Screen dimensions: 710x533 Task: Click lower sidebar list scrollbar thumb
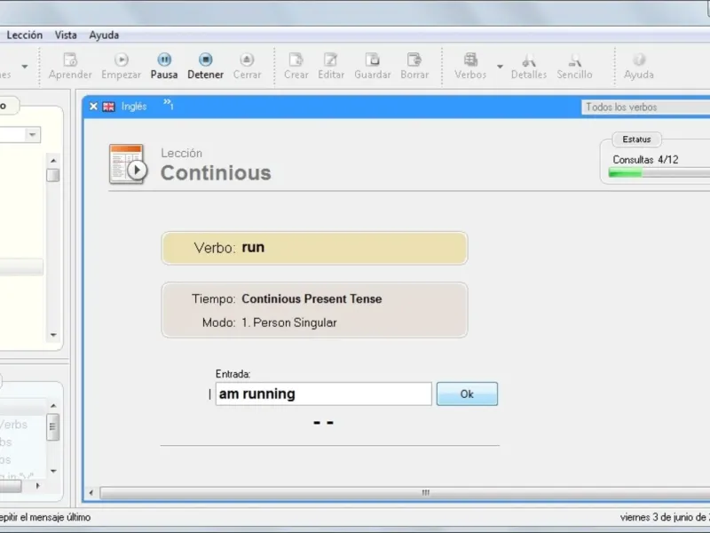point(53,427)
